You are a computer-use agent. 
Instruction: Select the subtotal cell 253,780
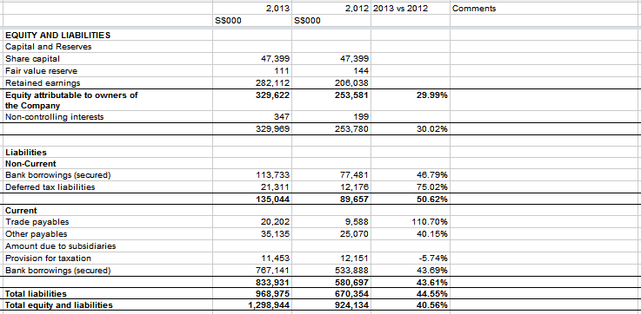tap(331, 129)
